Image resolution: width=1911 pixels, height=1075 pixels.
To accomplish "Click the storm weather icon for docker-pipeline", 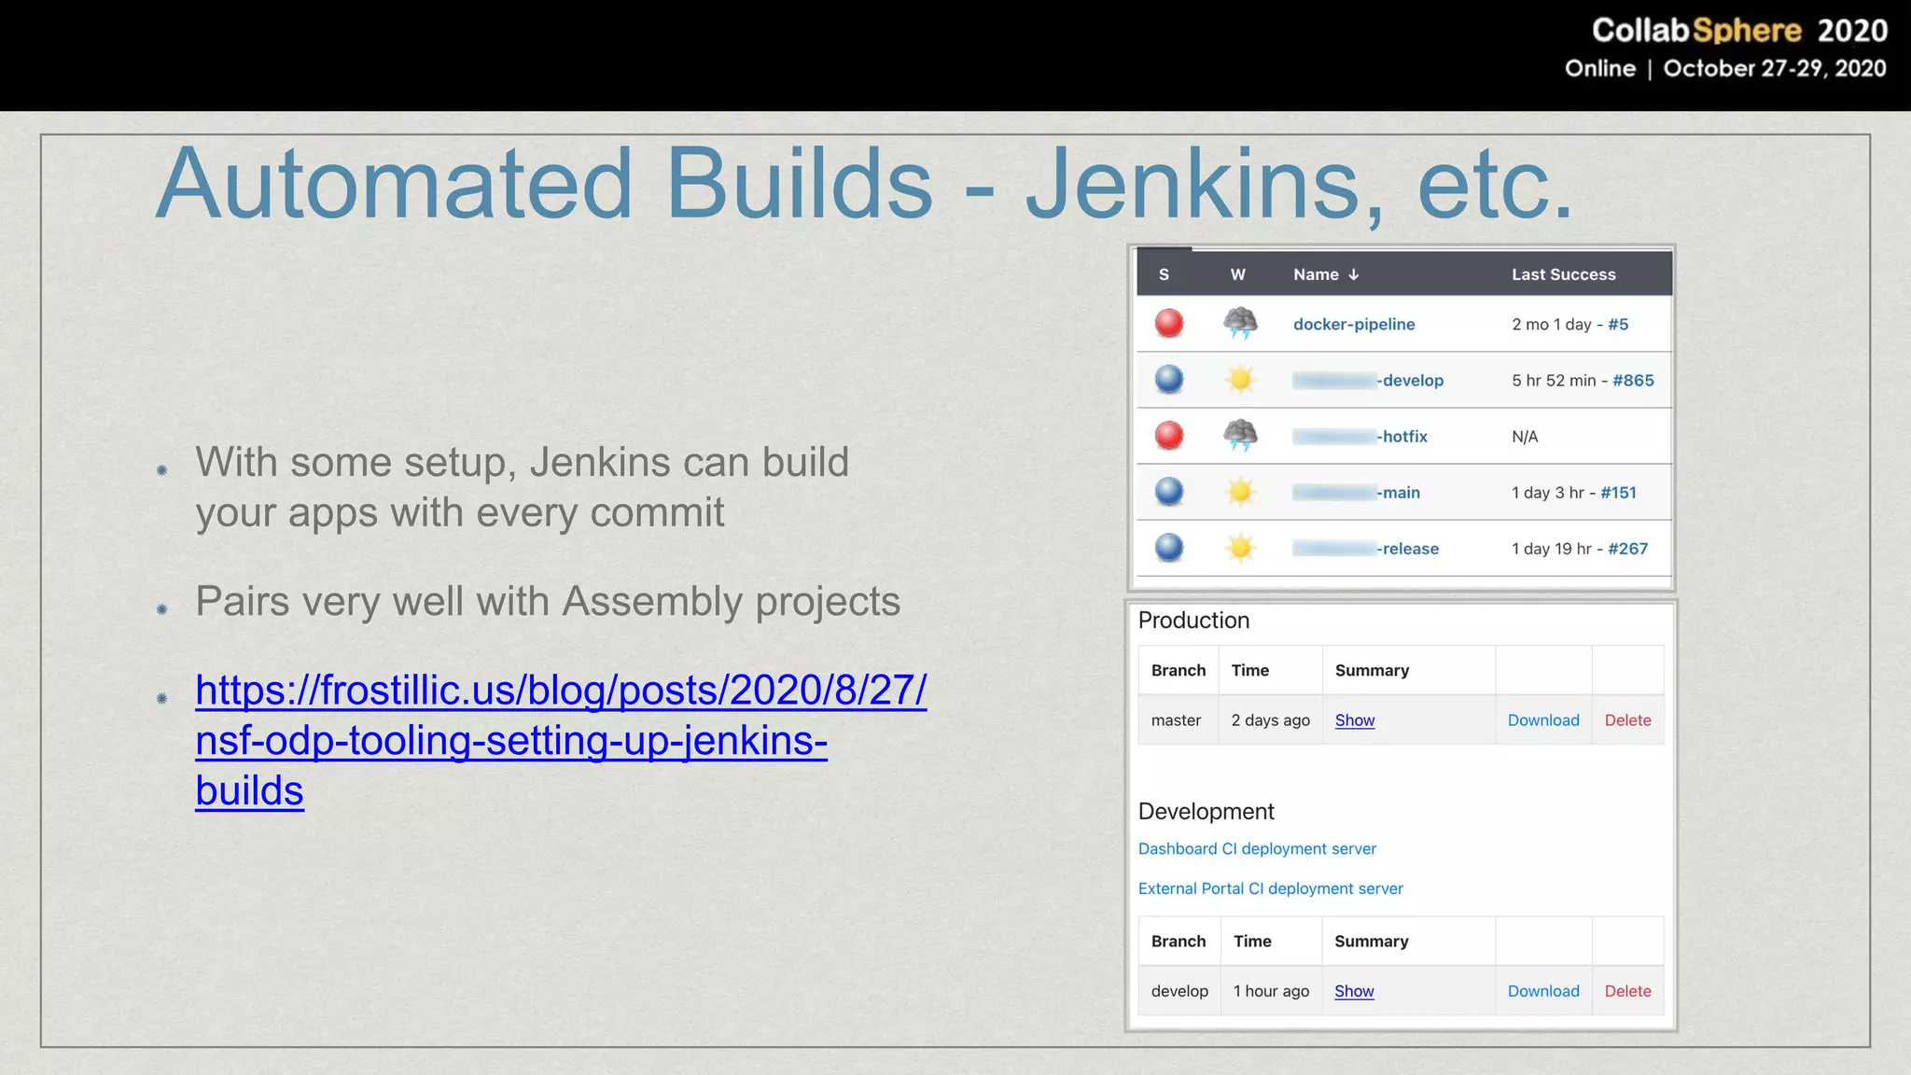I will 1240,324.
